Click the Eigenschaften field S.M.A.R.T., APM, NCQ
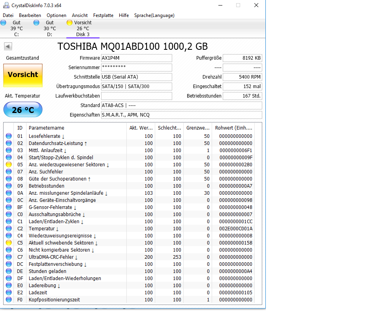Image resolution: width=389 pixels, height=333 pixels. tap(182, 115)
